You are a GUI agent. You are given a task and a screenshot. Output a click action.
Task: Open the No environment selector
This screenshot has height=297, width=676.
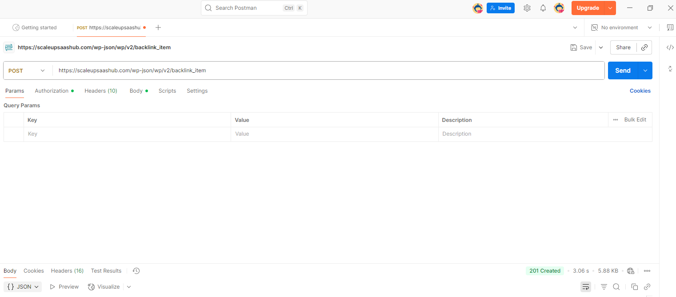pyautogui.click(x=620, y=27)
